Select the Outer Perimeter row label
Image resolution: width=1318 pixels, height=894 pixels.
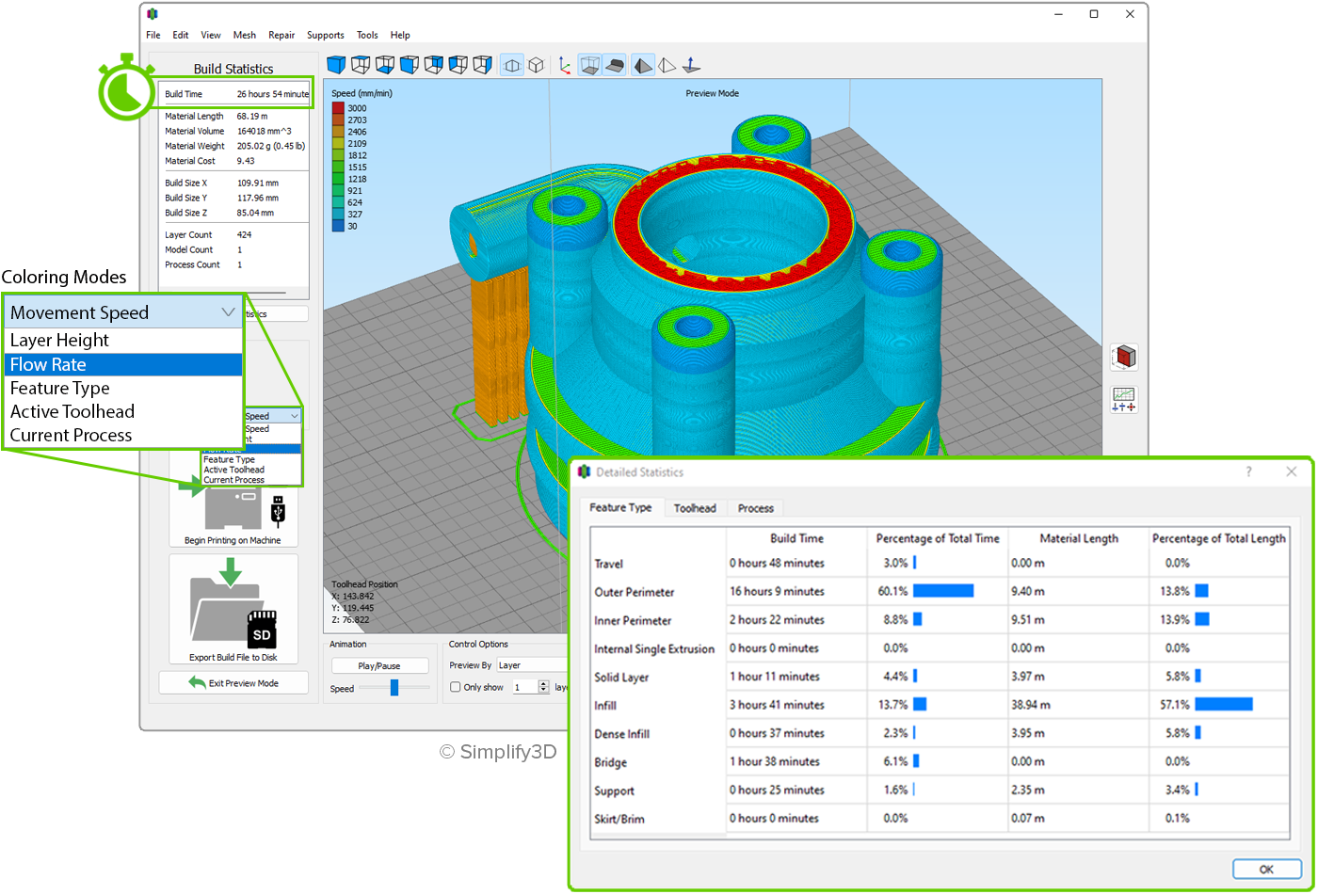pyautogui.click(x=635, y=592)
